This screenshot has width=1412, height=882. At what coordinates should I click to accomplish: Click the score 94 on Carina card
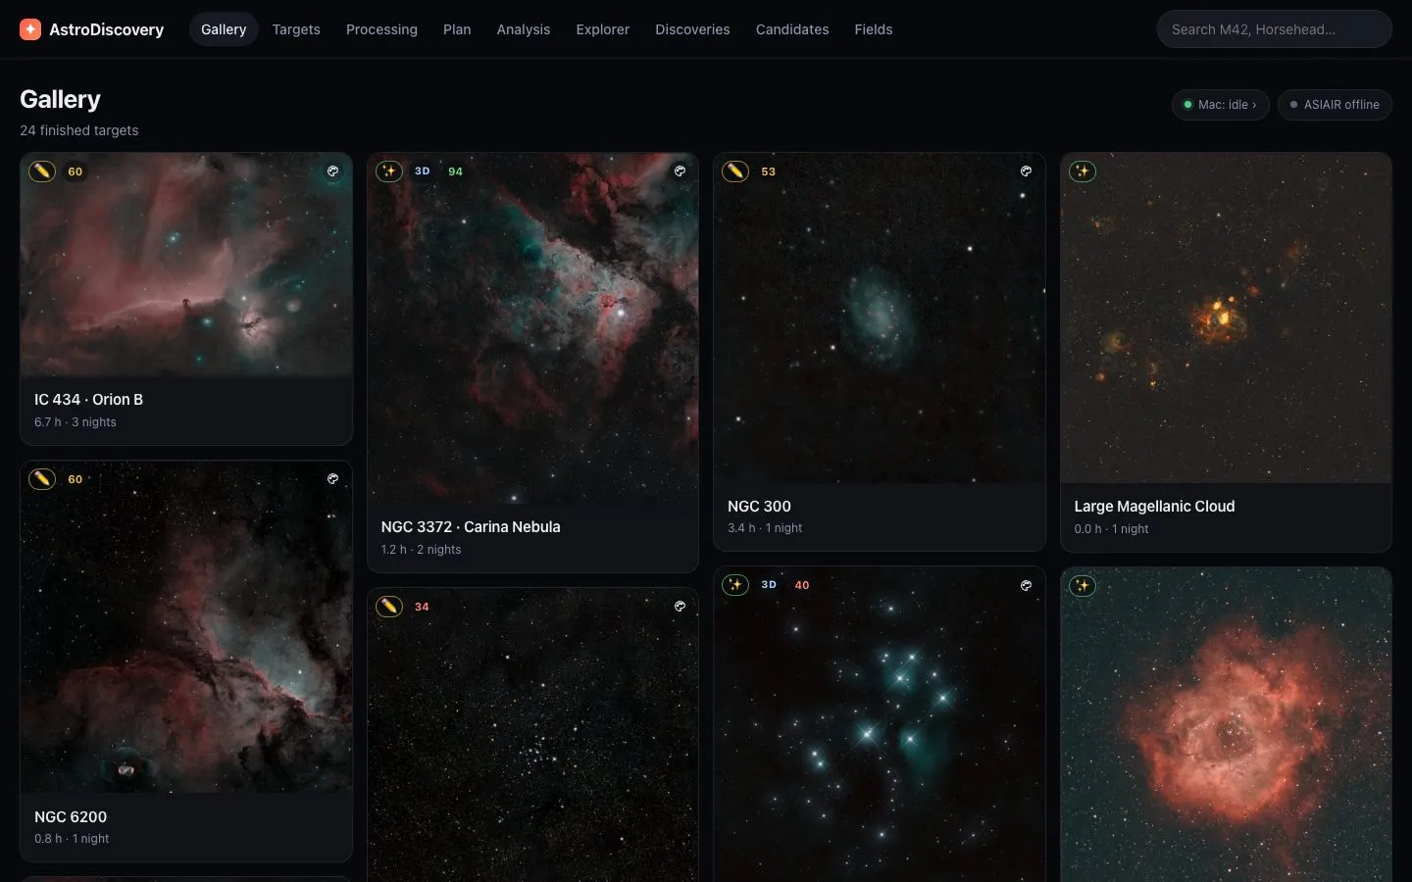pyautogui.click(x=455, y=171)
